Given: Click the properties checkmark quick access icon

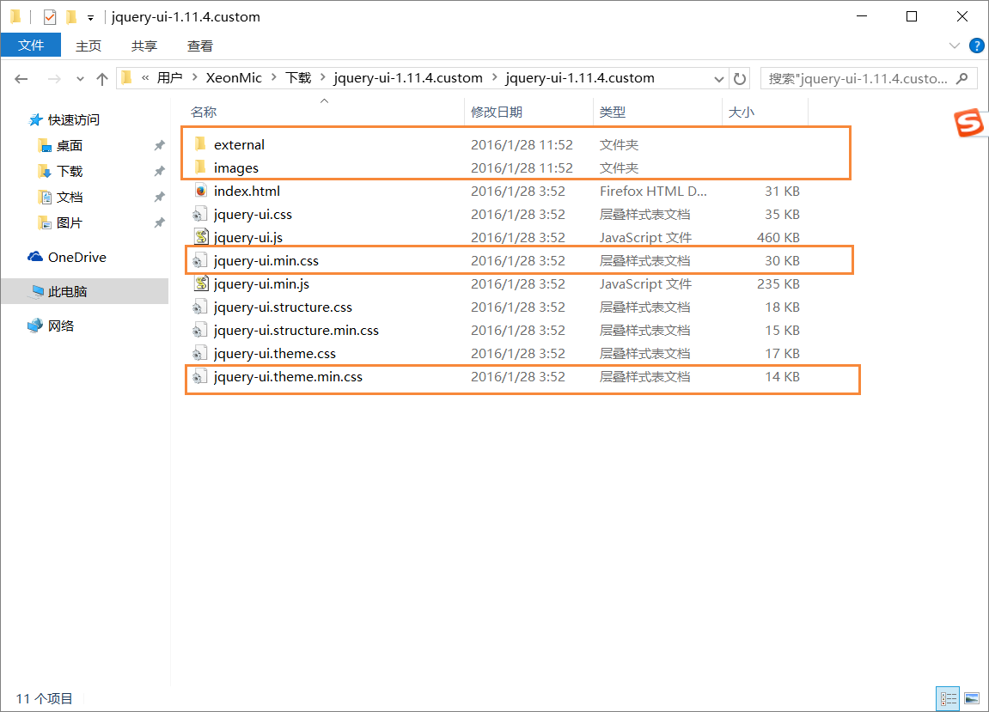Looking at the screenshot, I should 49,17.
